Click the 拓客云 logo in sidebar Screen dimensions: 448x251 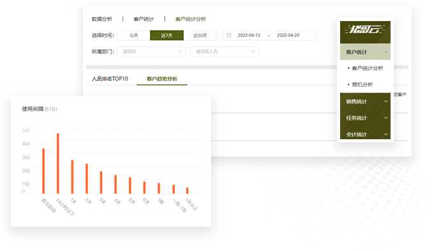point(365,29)
